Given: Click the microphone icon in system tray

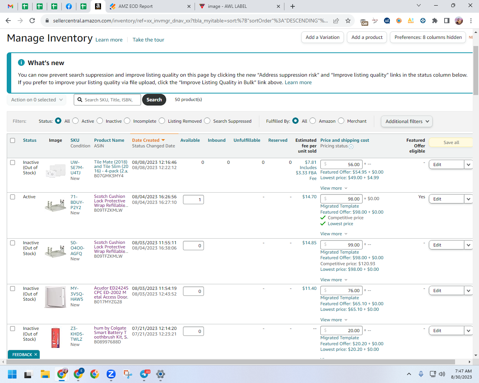Looking at the screenshot, I should point(421,374).
